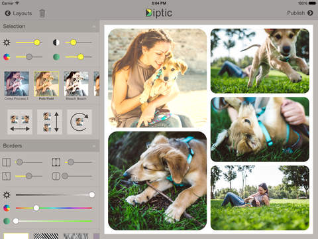Adjust the rounded corners slider
This screenshot has width=318, height=239.
(x=77, y=176)
